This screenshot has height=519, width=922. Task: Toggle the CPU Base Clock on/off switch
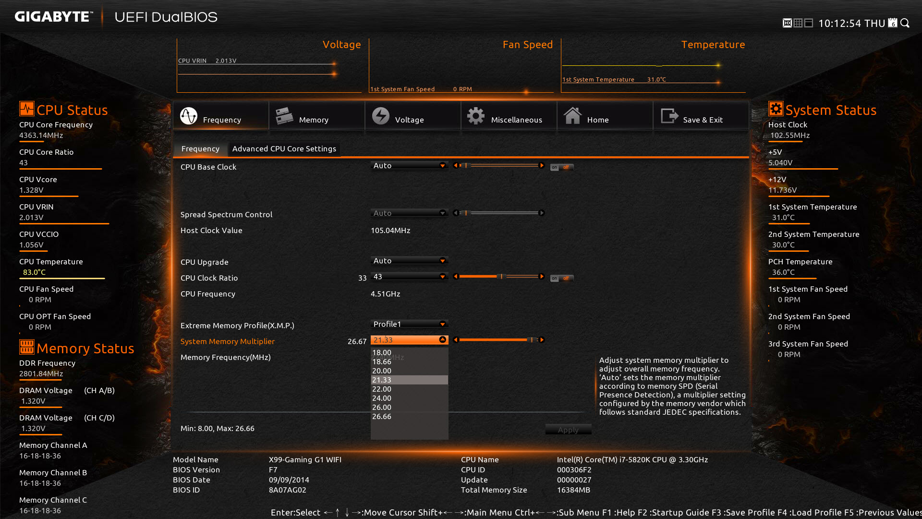562,167
